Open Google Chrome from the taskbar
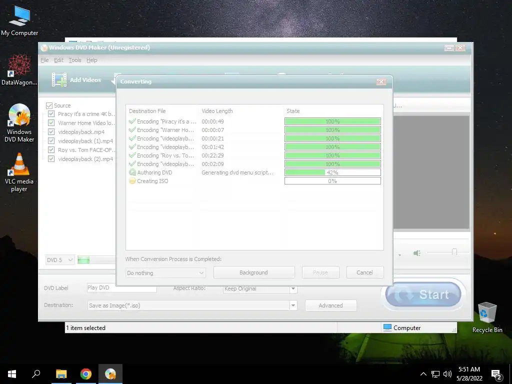 click(86, 374)
